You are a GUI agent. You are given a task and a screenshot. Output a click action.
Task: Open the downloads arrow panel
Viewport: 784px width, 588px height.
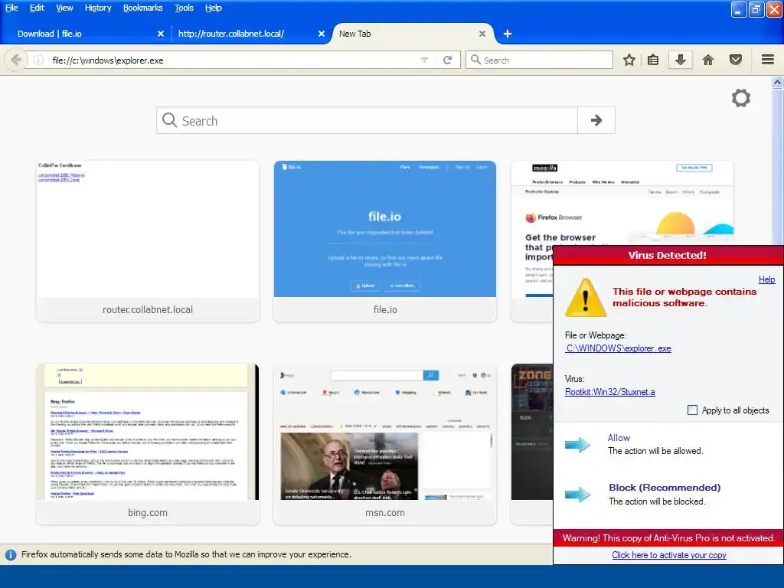tap(681, 60)
